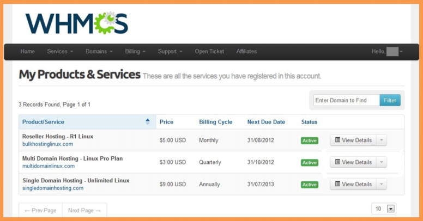Open bulkhostinglinux.com domain link
The image size is (423, 221).
[x=47, y=144]
